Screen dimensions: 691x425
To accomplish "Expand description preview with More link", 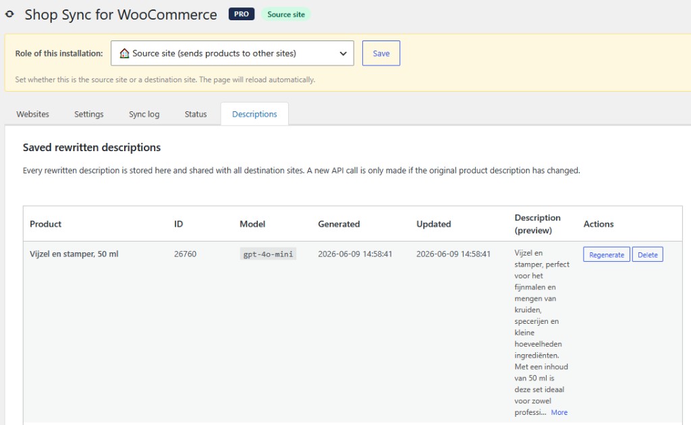I will pyautogui.click(x=559, y=412).
